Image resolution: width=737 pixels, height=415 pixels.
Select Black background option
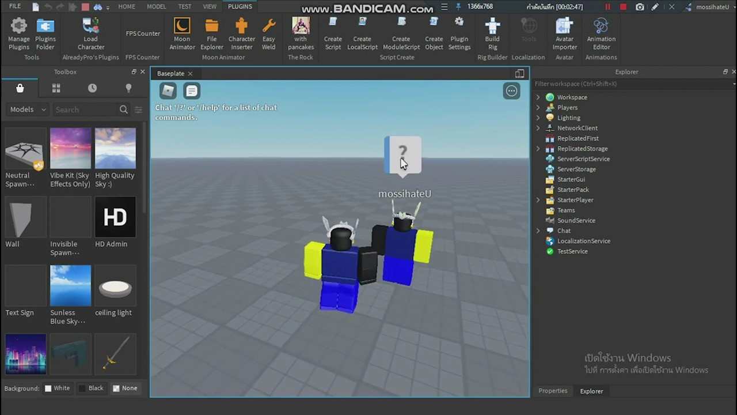(90, 388)
